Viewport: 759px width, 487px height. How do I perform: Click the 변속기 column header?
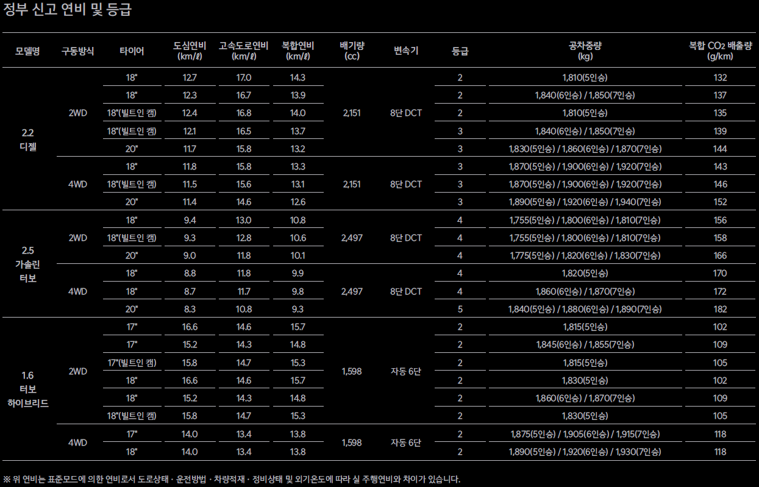[406, 51]
